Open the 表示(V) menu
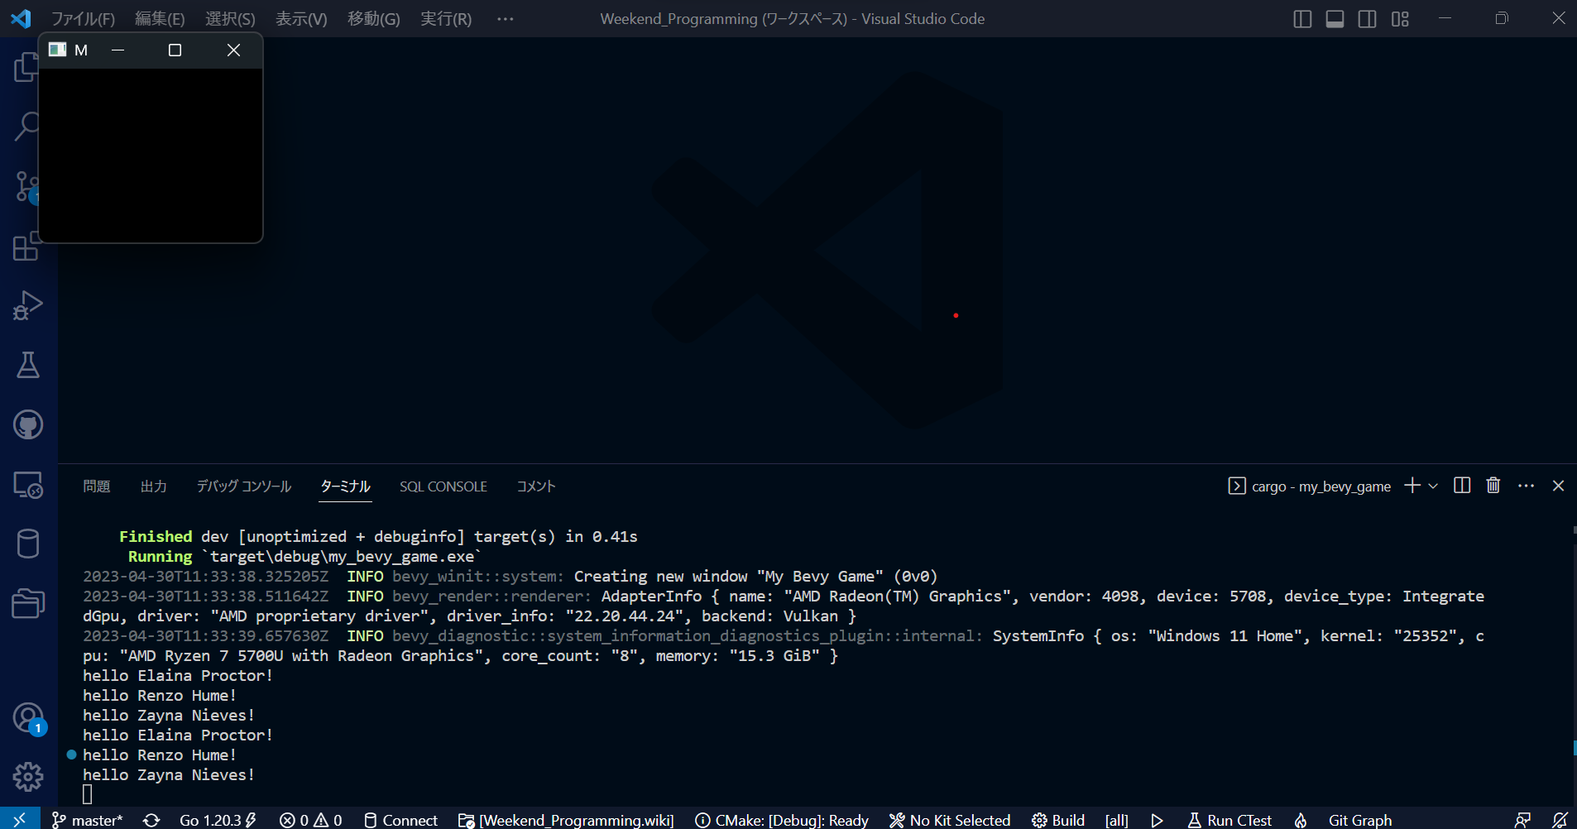Image resolution: width=1577 pixels, height=829 pixels. 301,19
